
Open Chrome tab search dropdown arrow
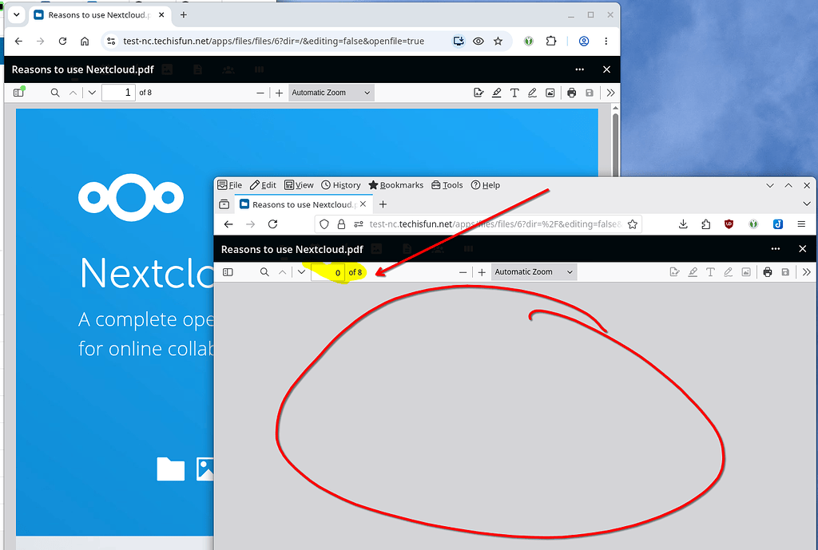pos(16,14)
